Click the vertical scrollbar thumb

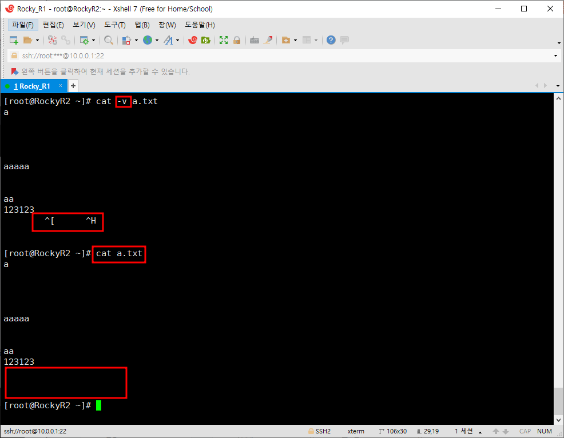click(558, 401)
